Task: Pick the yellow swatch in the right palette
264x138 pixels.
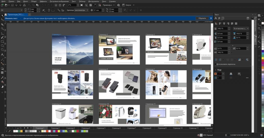Action: (263, 58)
